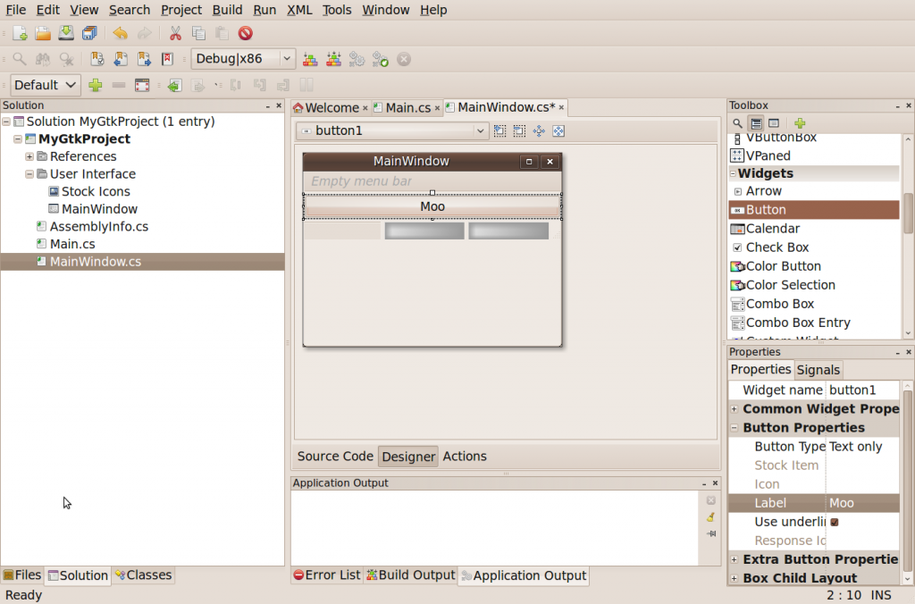Switch to Source Code view
The image size is (915, 604).
pyautogui.click(x=335, y=457)
